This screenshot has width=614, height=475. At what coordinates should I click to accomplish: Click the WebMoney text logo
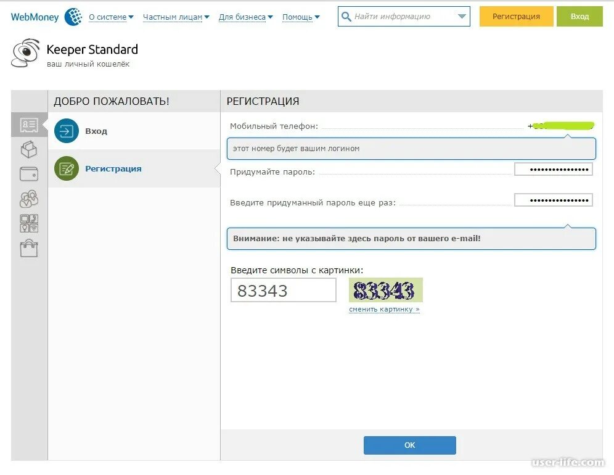click(x=35, y=17)
